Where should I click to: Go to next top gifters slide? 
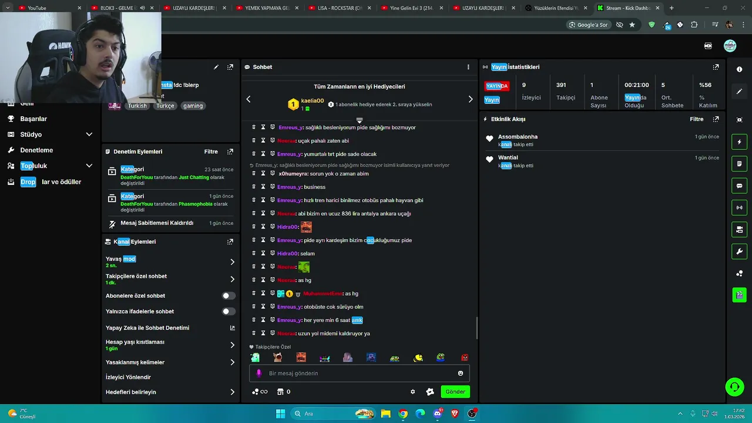pyautogui.click(x=470, y=99)
